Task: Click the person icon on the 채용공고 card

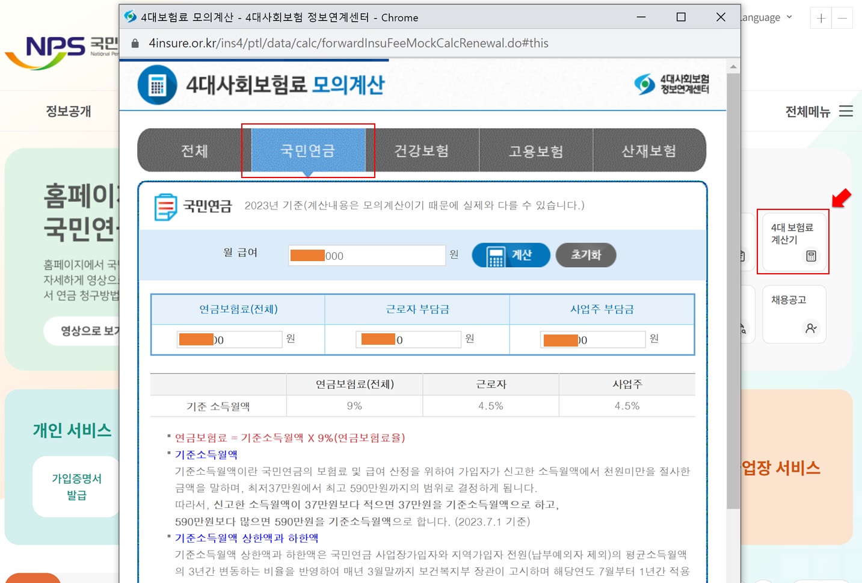Action: tap(811, 329)
